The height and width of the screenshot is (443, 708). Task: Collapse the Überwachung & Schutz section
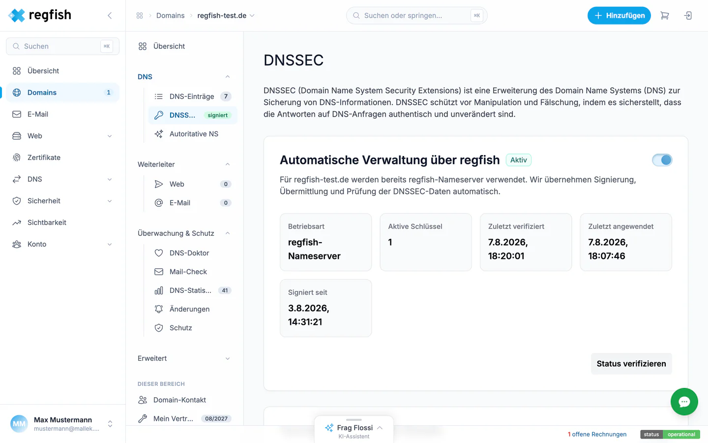tap(228, 233)
